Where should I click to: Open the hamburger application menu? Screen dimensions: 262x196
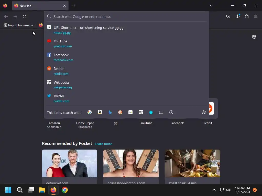point(256,16)
